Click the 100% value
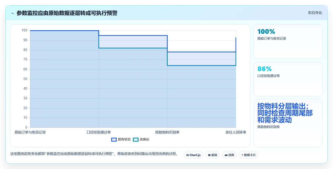Image resolution: width=333 pixels, height=169 pixels. coord(266,32)
